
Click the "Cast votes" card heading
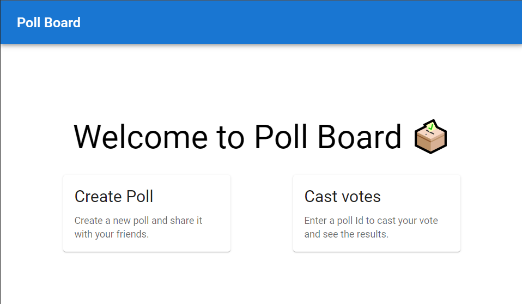pyautogui.click(x=342, y=196)
